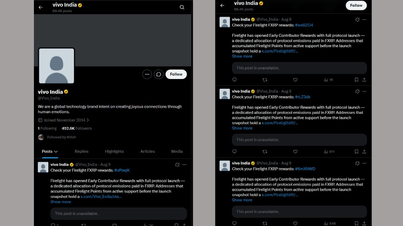Show more of the #wkBZO4 post
The height and width of the screenshot is (226, 403).
tap(242, 56)
